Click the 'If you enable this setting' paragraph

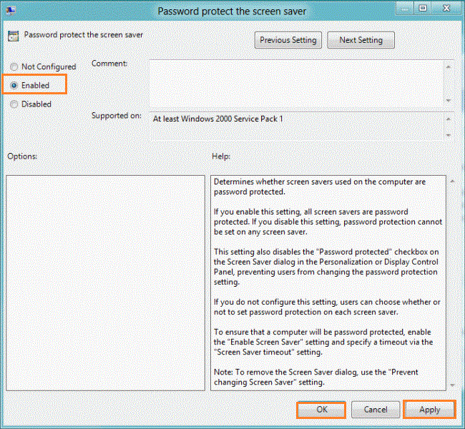point(328,222)
